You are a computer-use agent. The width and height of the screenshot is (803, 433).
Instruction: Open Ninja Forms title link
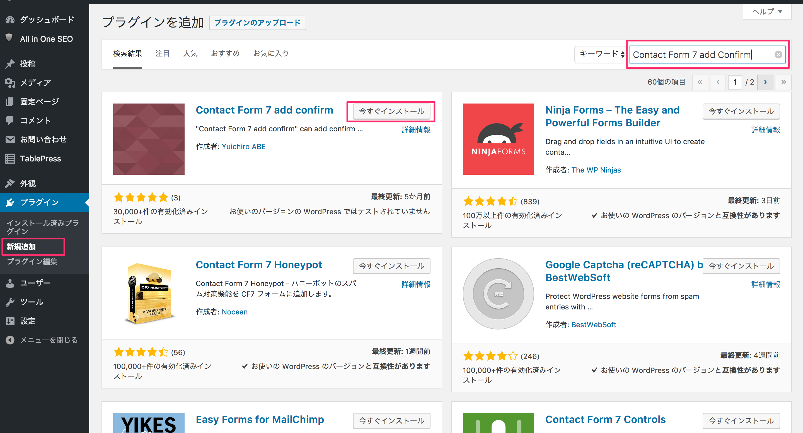(x=613, y=116)
